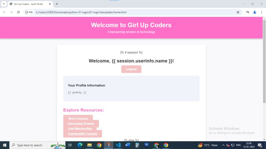Open Task View from the taskbar
The image size is (266, 149).
click(70, 145)
